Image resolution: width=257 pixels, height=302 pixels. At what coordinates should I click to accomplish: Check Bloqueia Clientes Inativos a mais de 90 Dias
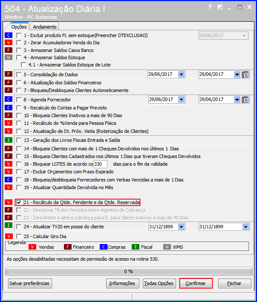click(19, 115)
